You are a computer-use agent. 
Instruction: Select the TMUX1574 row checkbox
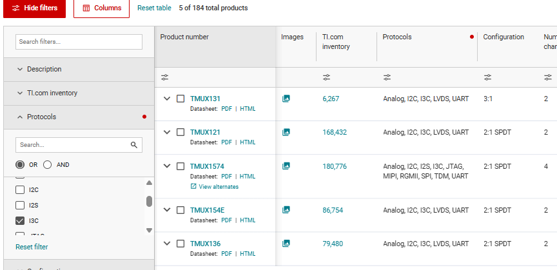coord(181,166)
